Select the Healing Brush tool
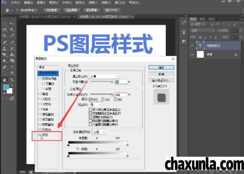This screenshot has width=244, height=174. coord(5,42)
